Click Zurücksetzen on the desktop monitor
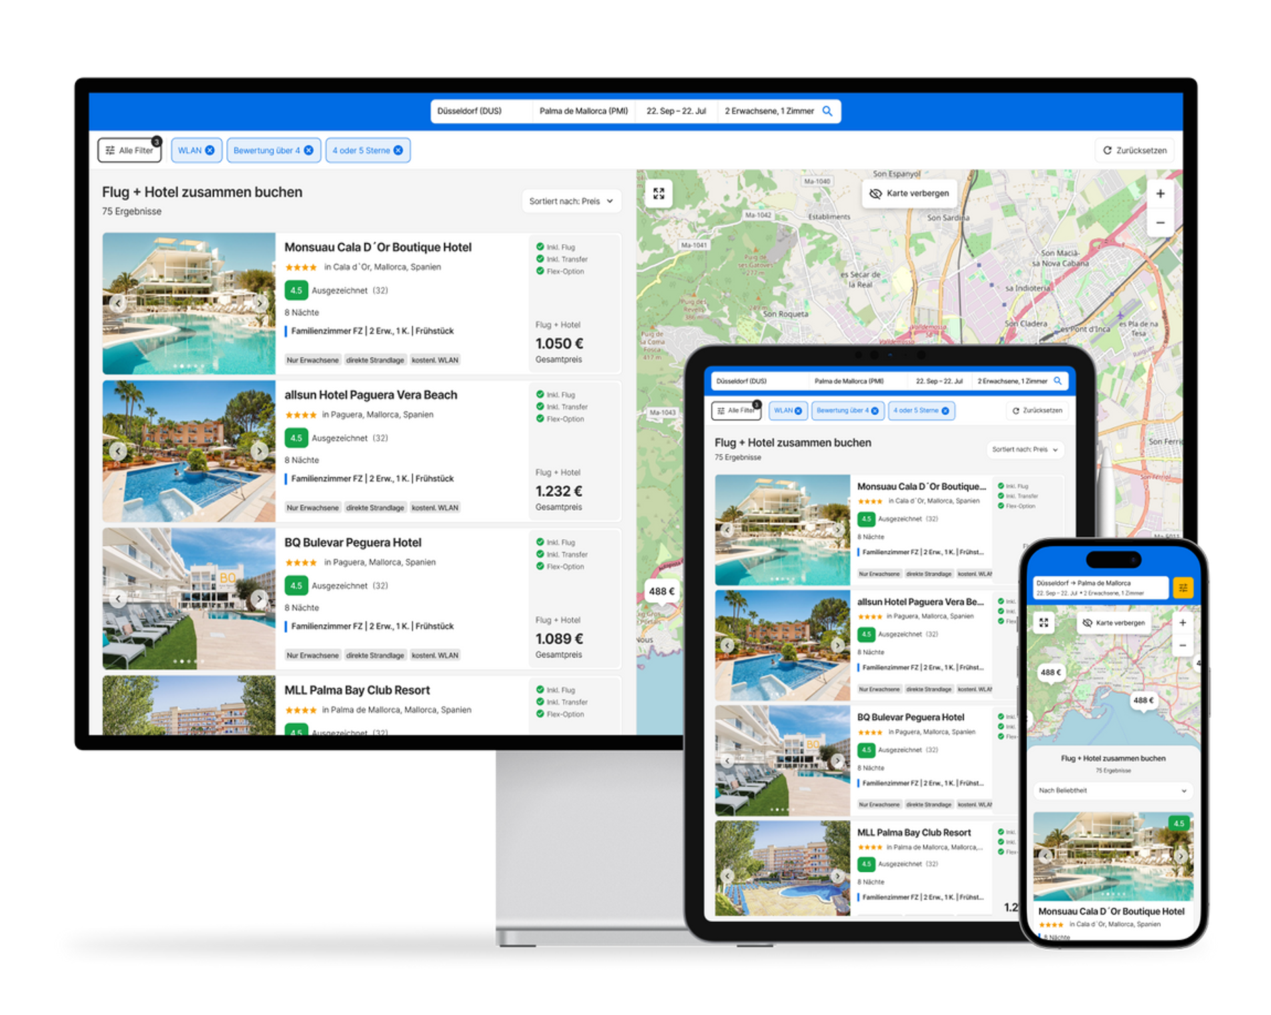This screenshot has height=1015, width=1271. (x=1134, y=150)
